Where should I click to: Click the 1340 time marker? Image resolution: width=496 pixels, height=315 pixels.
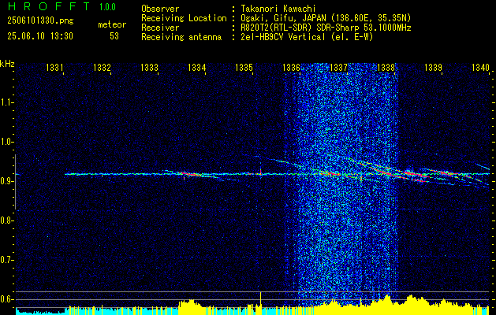click(x=480, y=68)
